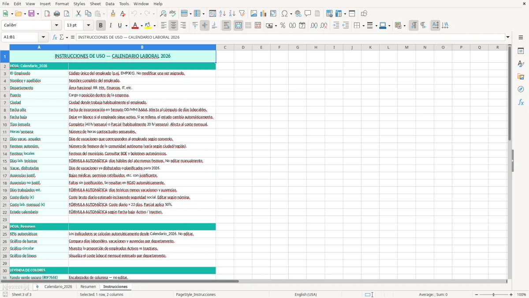Image resolution: width=529 pixels, height=298 pixels.
Task: Click the AutoFilter funnel icon
Action: tap(242, 14)
